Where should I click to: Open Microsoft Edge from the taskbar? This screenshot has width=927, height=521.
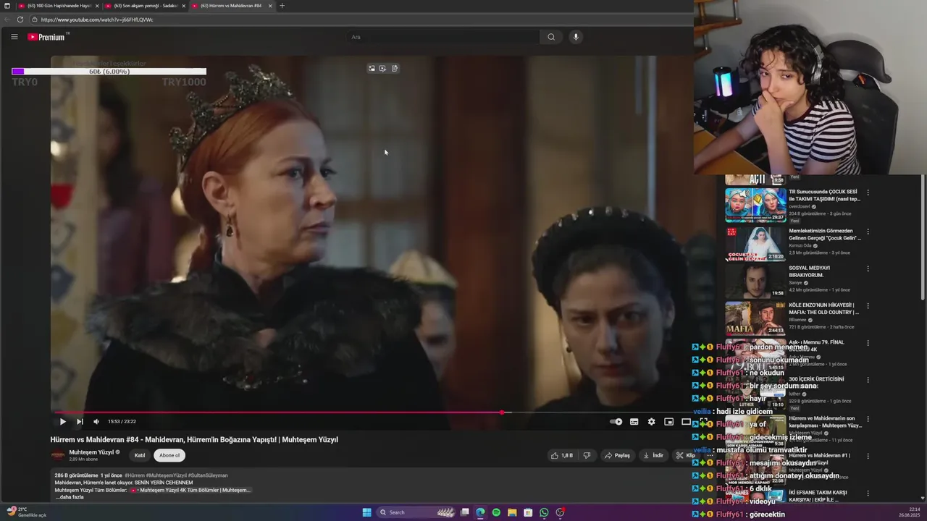point(480,512)
